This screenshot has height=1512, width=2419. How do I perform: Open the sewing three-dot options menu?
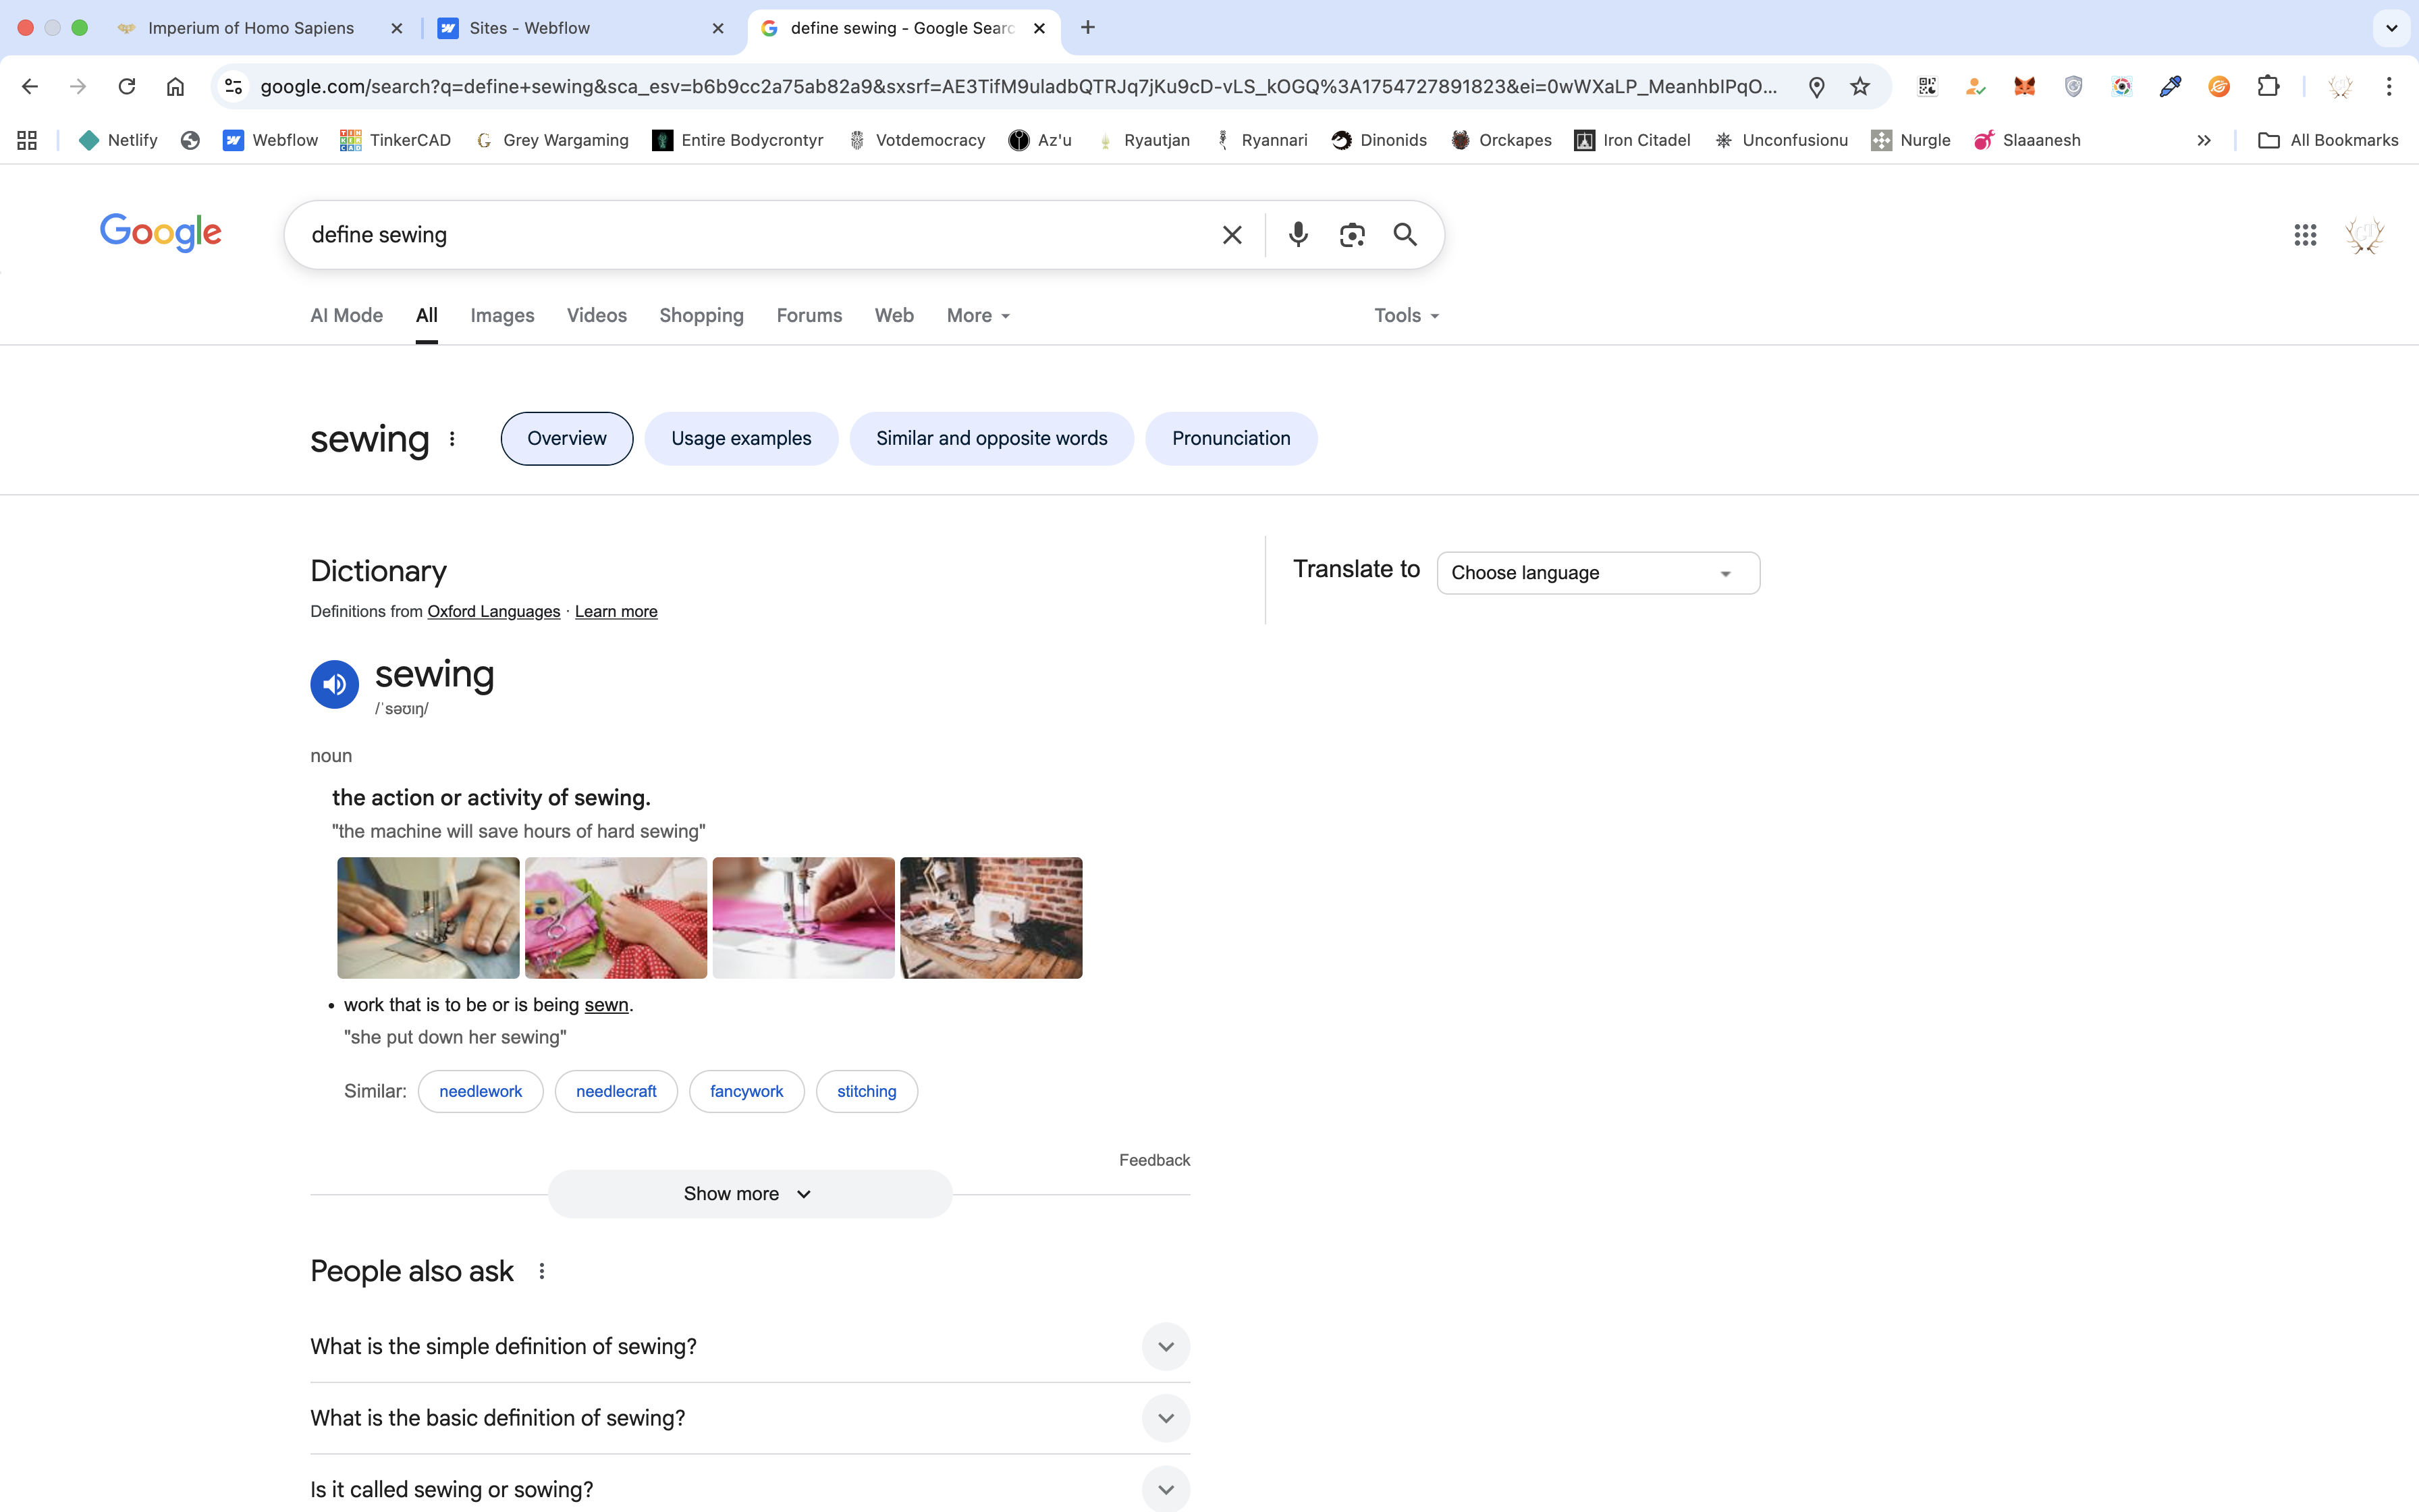click(452, 439)
